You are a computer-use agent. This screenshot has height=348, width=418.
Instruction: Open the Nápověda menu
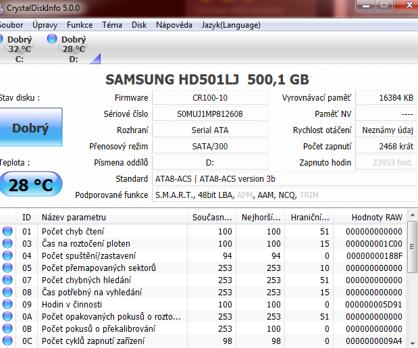click(174, 25)
